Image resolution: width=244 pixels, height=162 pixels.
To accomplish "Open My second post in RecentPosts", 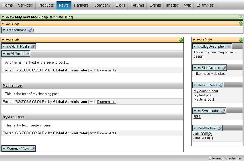I will pyautogui.click(x=206, y=91).
